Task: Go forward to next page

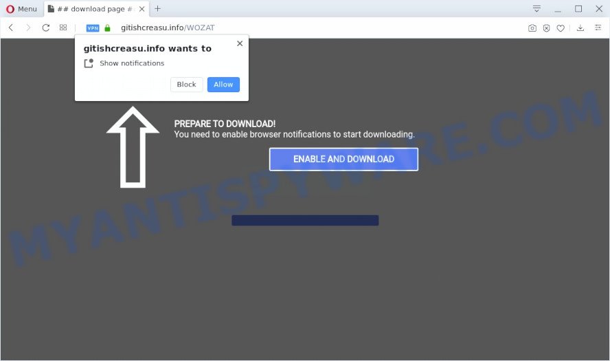Action: click(x=28, y=28)
